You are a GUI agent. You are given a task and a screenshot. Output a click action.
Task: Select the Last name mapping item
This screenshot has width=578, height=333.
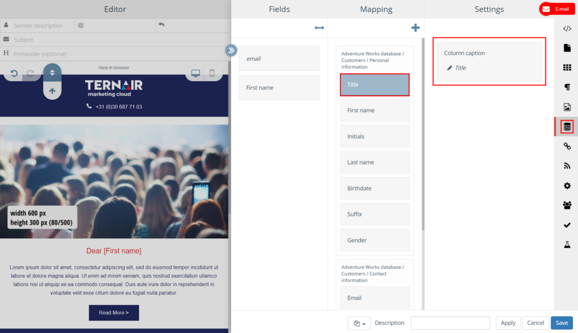pos(375,162)
